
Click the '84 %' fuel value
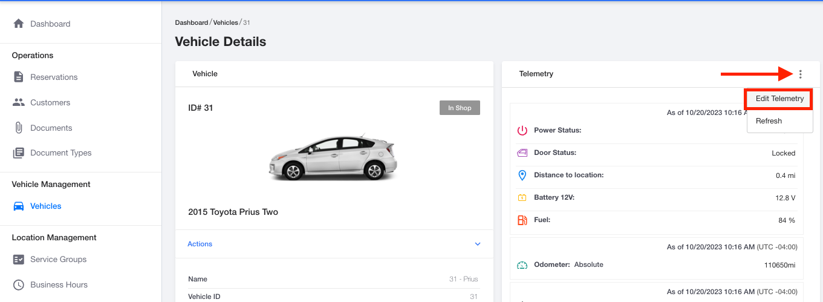click(x=787, y=220)
